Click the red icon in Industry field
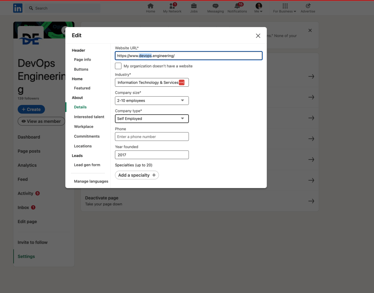This screenshot has width=374, height=293. [x=181, y=82]
